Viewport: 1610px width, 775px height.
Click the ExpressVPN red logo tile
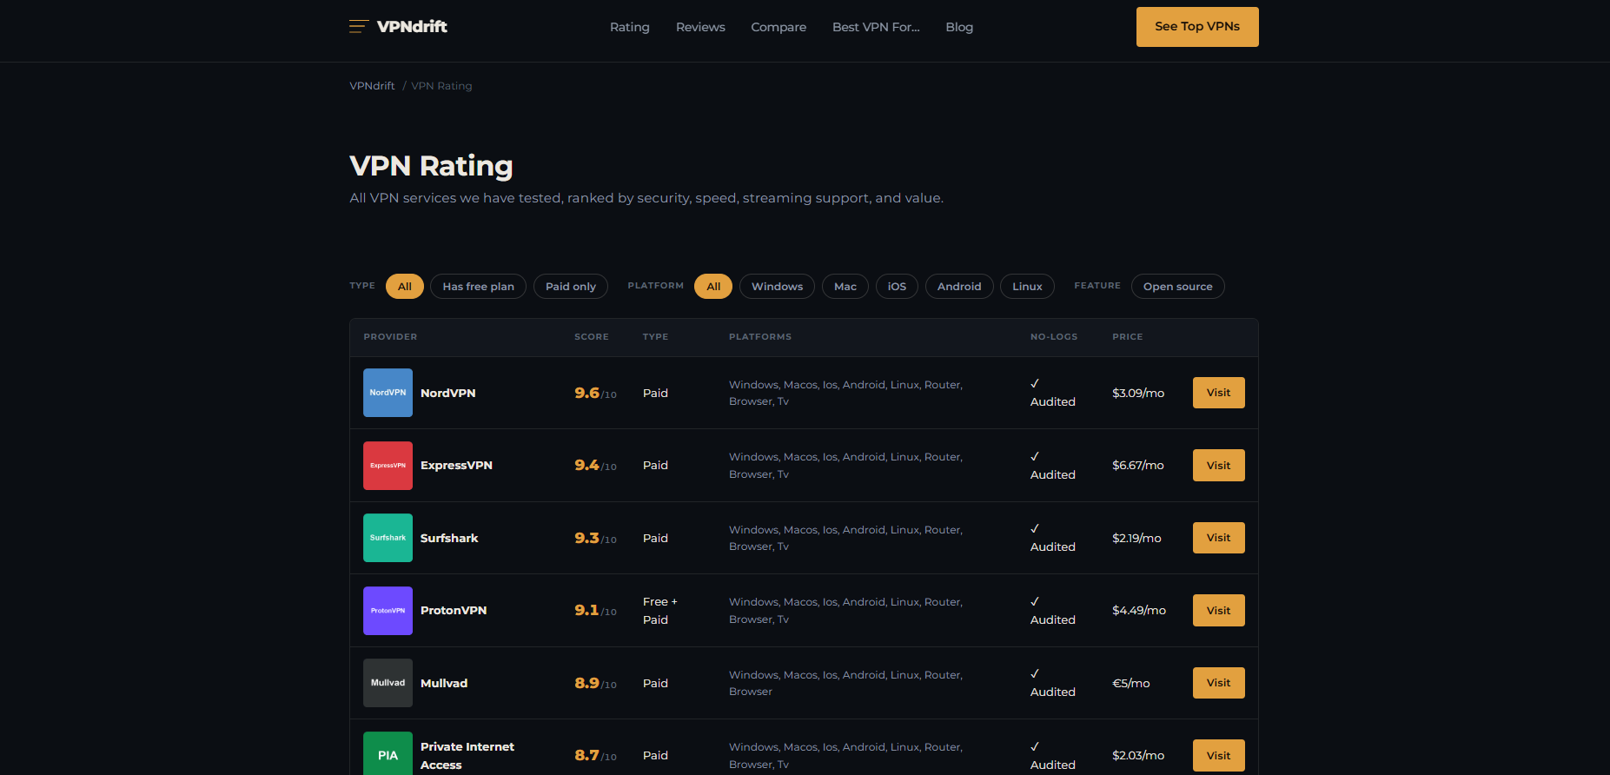[388, 466]
